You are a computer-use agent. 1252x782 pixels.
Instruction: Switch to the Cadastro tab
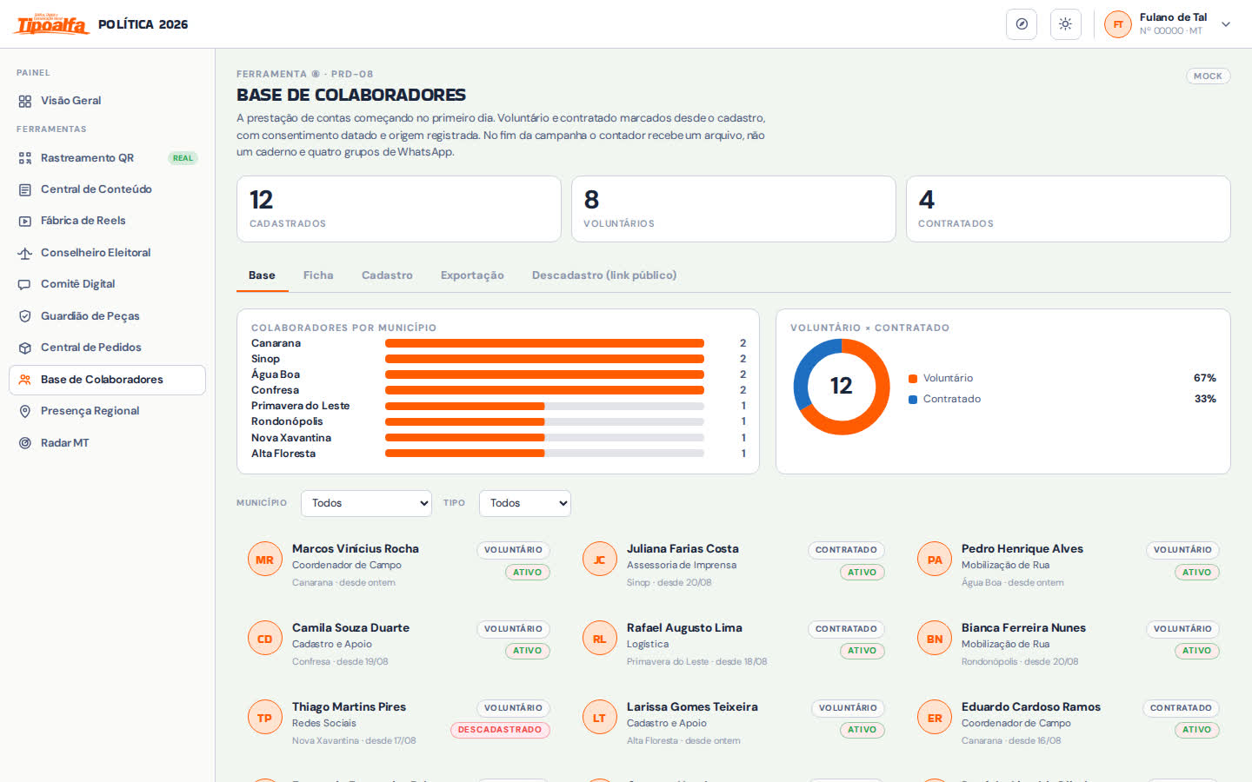[x=387, y=275]
